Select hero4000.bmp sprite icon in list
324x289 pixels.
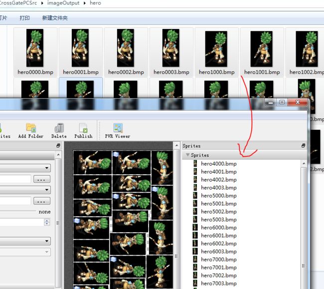195,164
